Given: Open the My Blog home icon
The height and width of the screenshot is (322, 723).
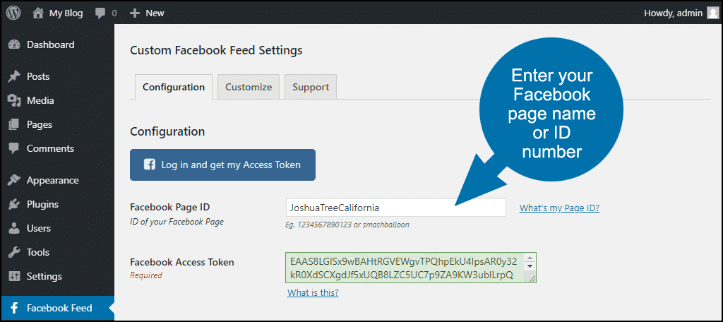Looking at the screenshot, I should click(38, 13).
